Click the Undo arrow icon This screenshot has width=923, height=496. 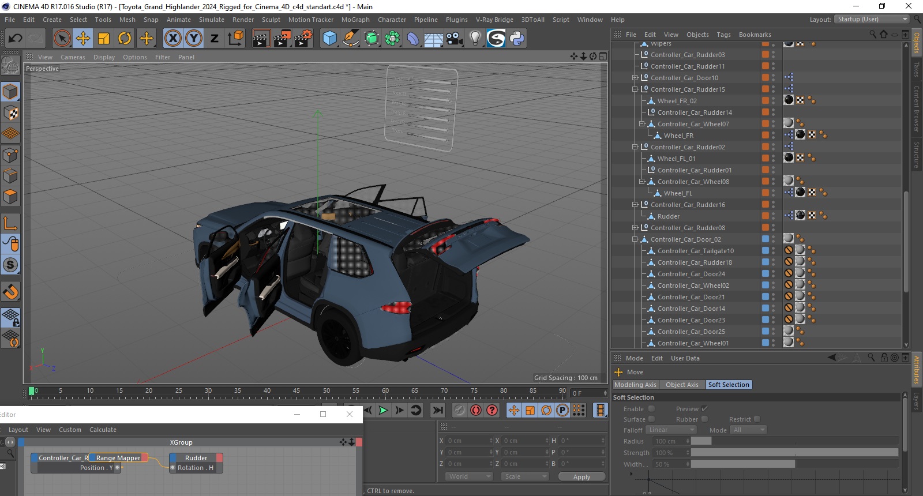pyautogui.click(x=16, y=39)
